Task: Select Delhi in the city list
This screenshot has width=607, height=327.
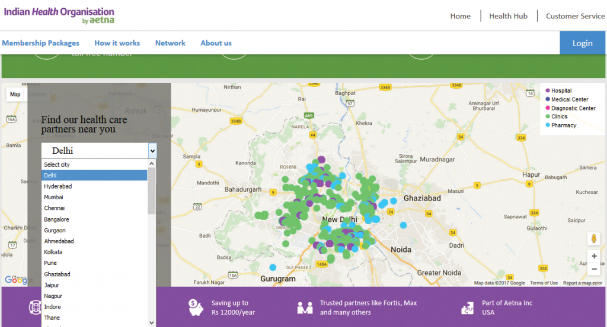Action: tap(94, 175)
